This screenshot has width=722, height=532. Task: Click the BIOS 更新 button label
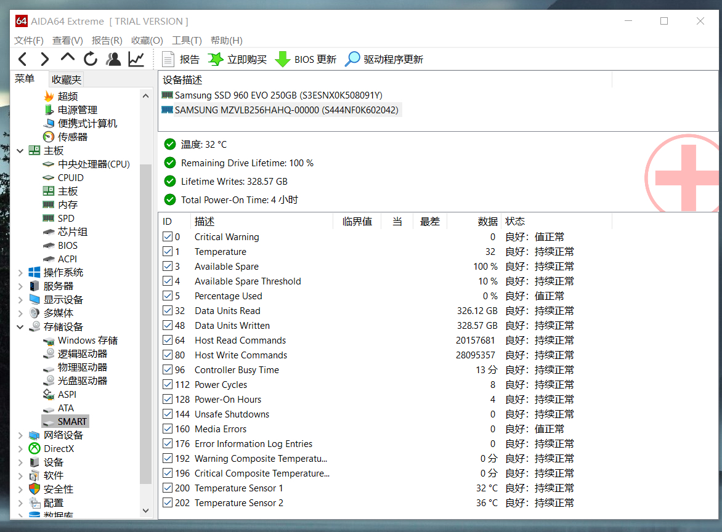(x=315, y=59)
